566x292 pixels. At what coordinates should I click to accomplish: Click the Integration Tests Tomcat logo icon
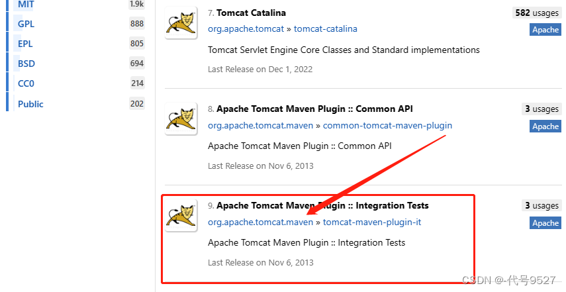coord(181,216)
